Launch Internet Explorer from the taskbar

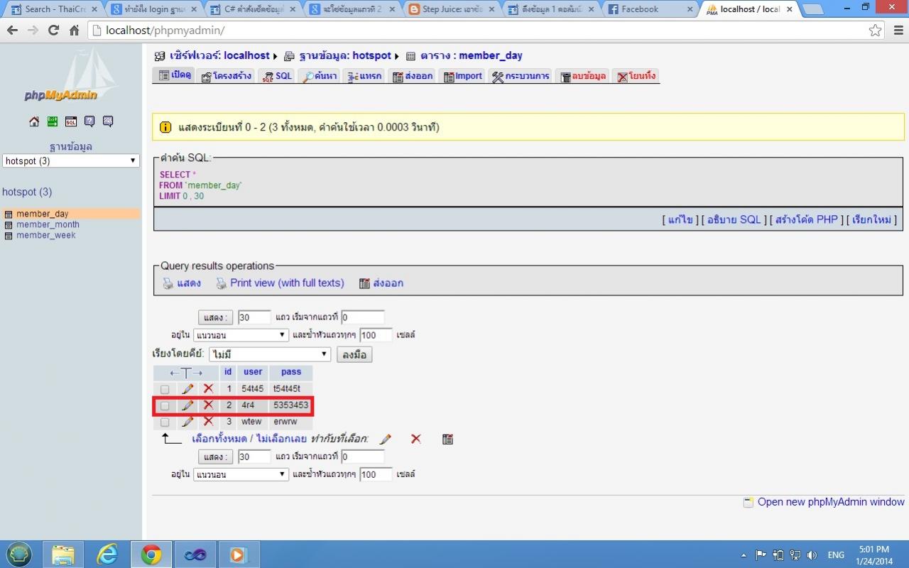tap(107, 554)
